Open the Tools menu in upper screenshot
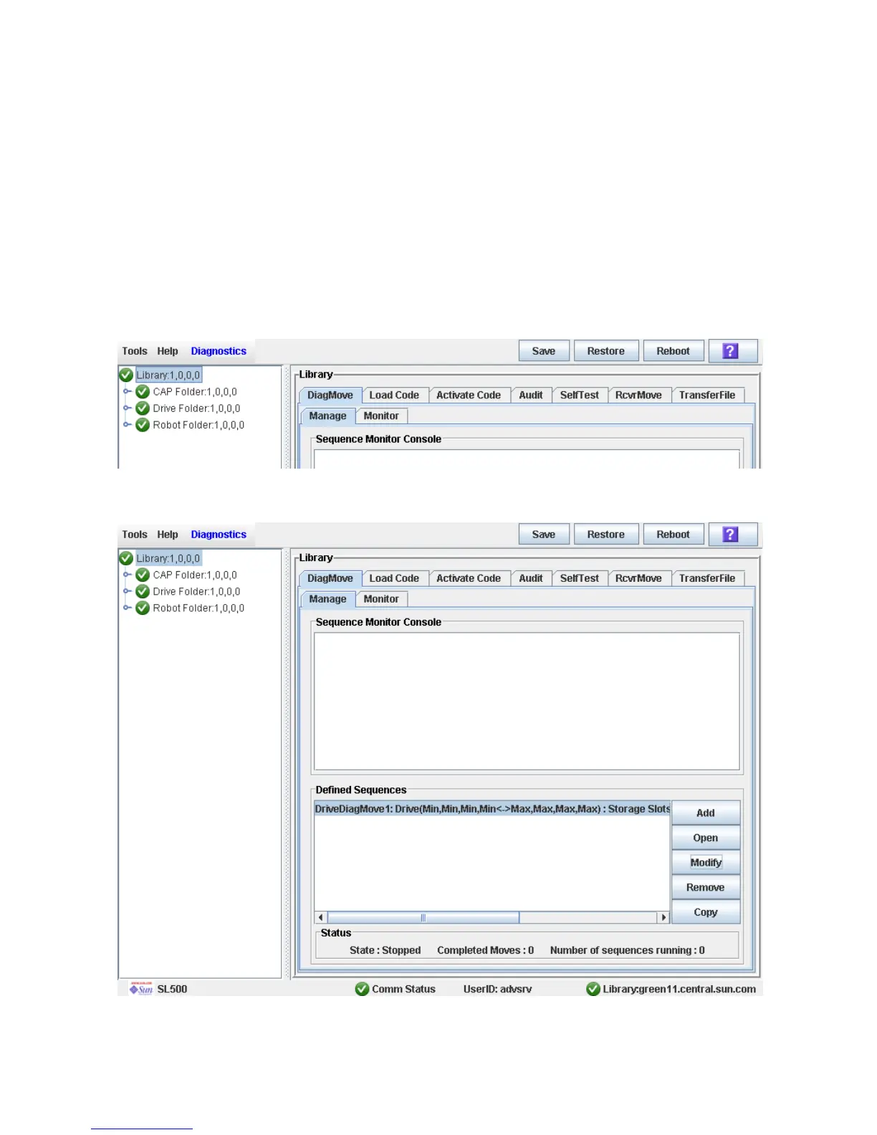877x1135 pixels. (135, 351)
